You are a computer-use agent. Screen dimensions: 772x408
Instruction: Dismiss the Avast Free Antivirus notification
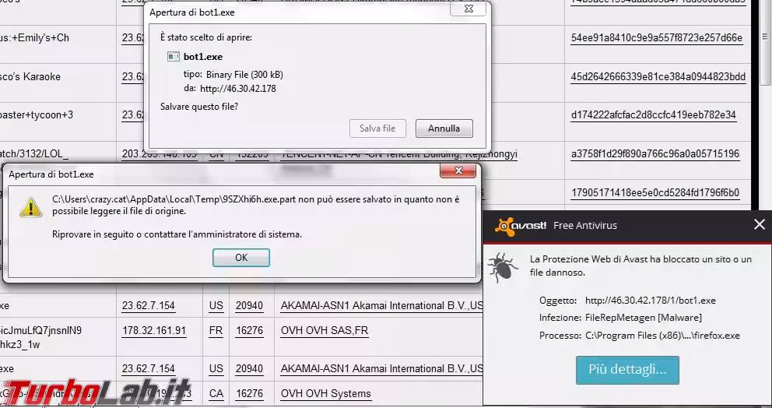click(760, 225)
